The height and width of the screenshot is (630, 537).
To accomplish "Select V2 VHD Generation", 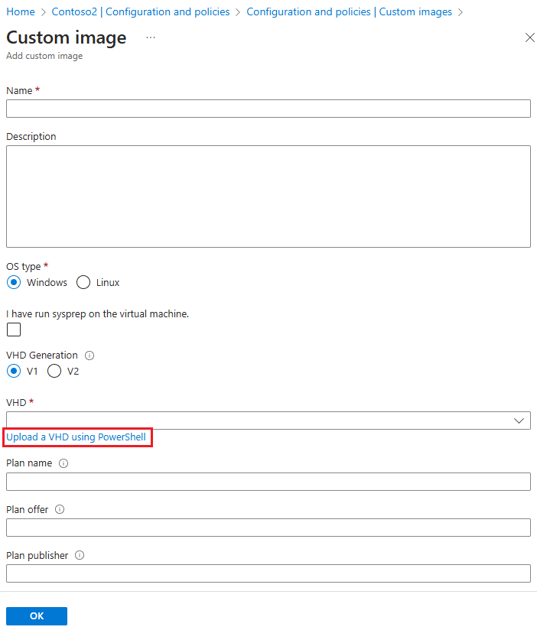I will point(54,371).
